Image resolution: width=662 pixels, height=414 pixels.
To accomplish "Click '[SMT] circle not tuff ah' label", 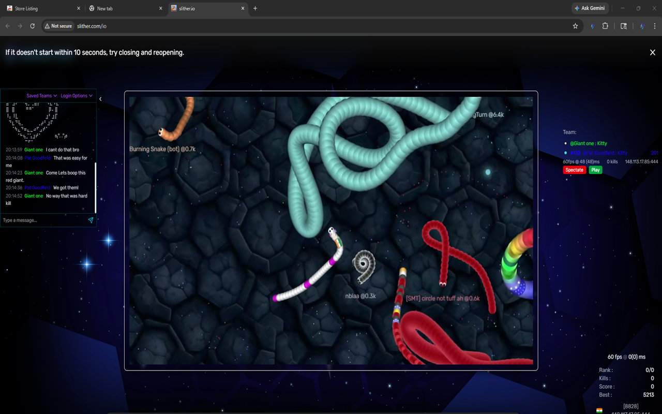I will (443, 299).
